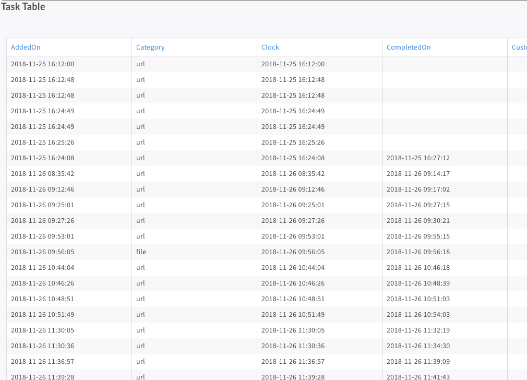
Task: Select CompletedOn cell 2018-11-26 09:14:17
Action: (418, 174)
